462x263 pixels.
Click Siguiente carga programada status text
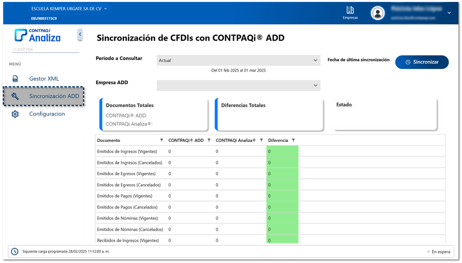(x=66, y=251)
